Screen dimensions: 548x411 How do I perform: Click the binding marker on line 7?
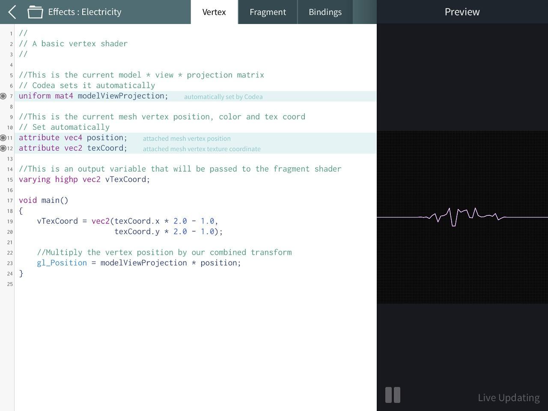click(3, 96)
